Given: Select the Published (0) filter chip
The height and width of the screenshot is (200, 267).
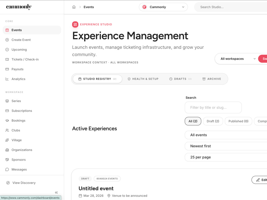Looking at the screenshot, I should coord(238,121).
